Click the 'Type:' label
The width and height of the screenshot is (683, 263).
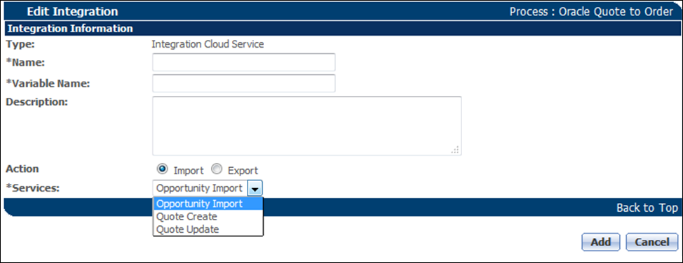click(x=20, y=44)
